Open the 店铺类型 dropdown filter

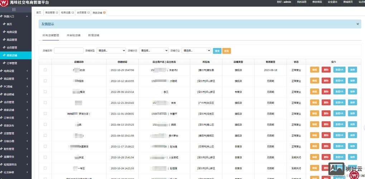111,51
